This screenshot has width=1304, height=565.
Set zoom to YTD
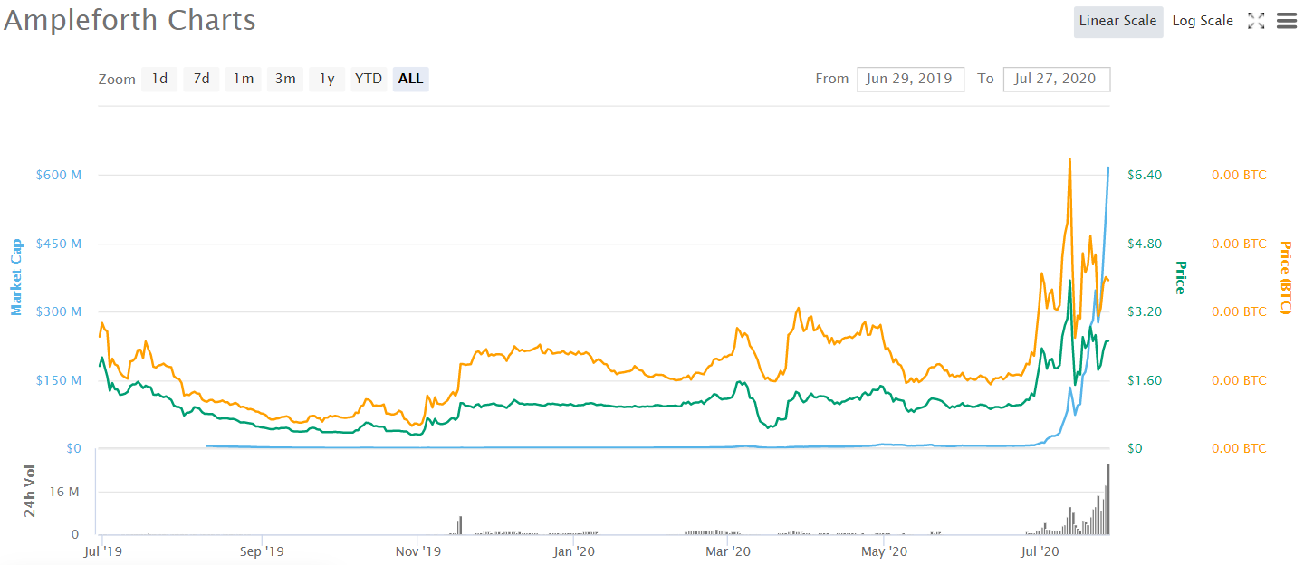pos(369,79)
